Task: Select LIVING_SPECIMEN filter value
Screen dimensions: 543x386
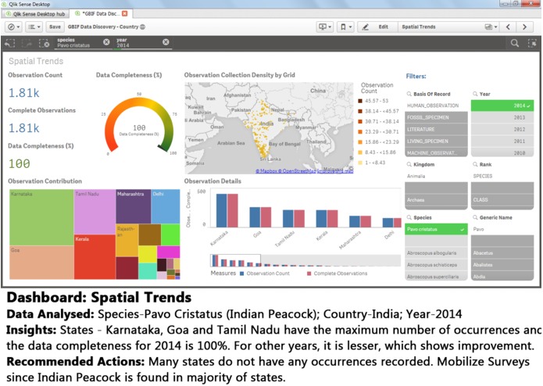Action: [x=436, y=141]
